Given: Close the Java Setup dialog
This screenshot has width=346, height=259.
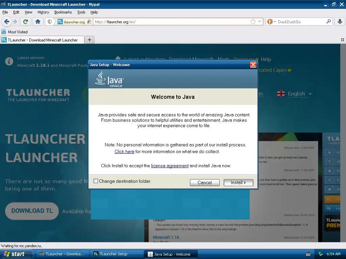Looking at the screenshot, I should (x=253, y=64).
